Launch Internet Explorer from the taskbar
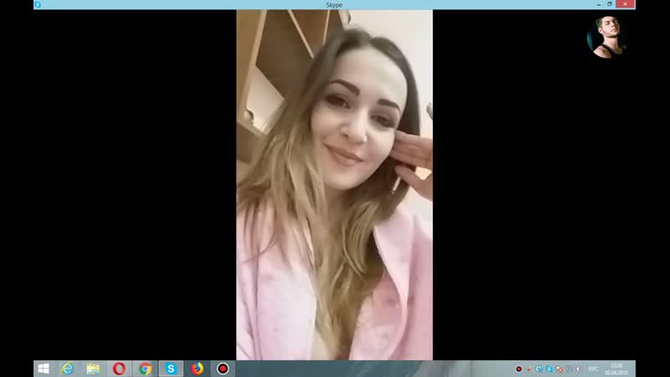Viewport: 670px width, 377px height. (68, 369)
